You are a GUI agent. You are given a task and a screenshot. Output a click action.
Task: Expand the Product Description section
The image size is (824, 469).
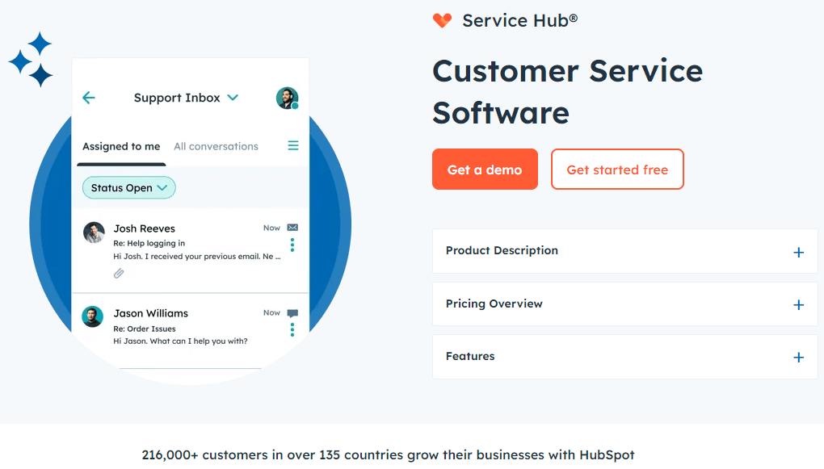coord(624,251)
